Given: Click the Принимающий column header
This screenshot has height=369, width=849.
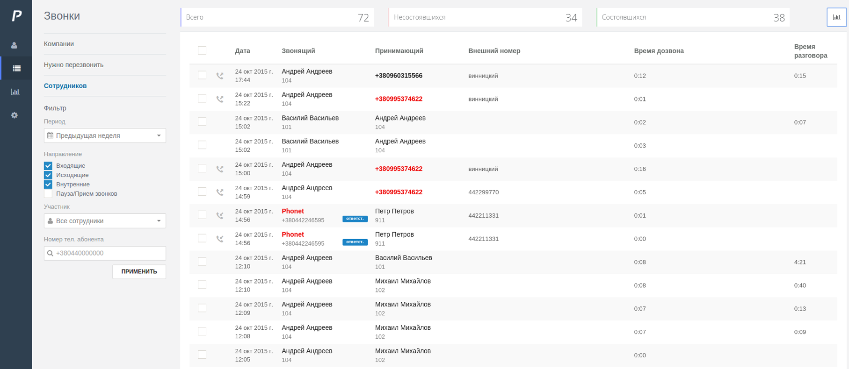Looking at the screenshot, I should (399, 51).
